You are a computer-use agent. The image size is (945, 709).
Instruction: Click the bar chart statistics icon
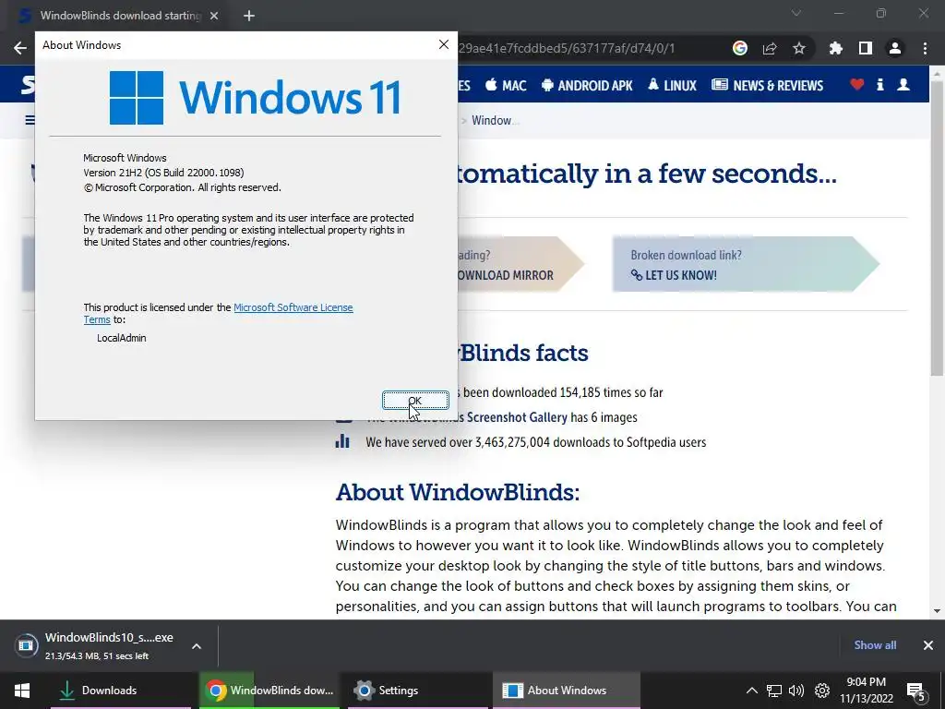(342, 441)
